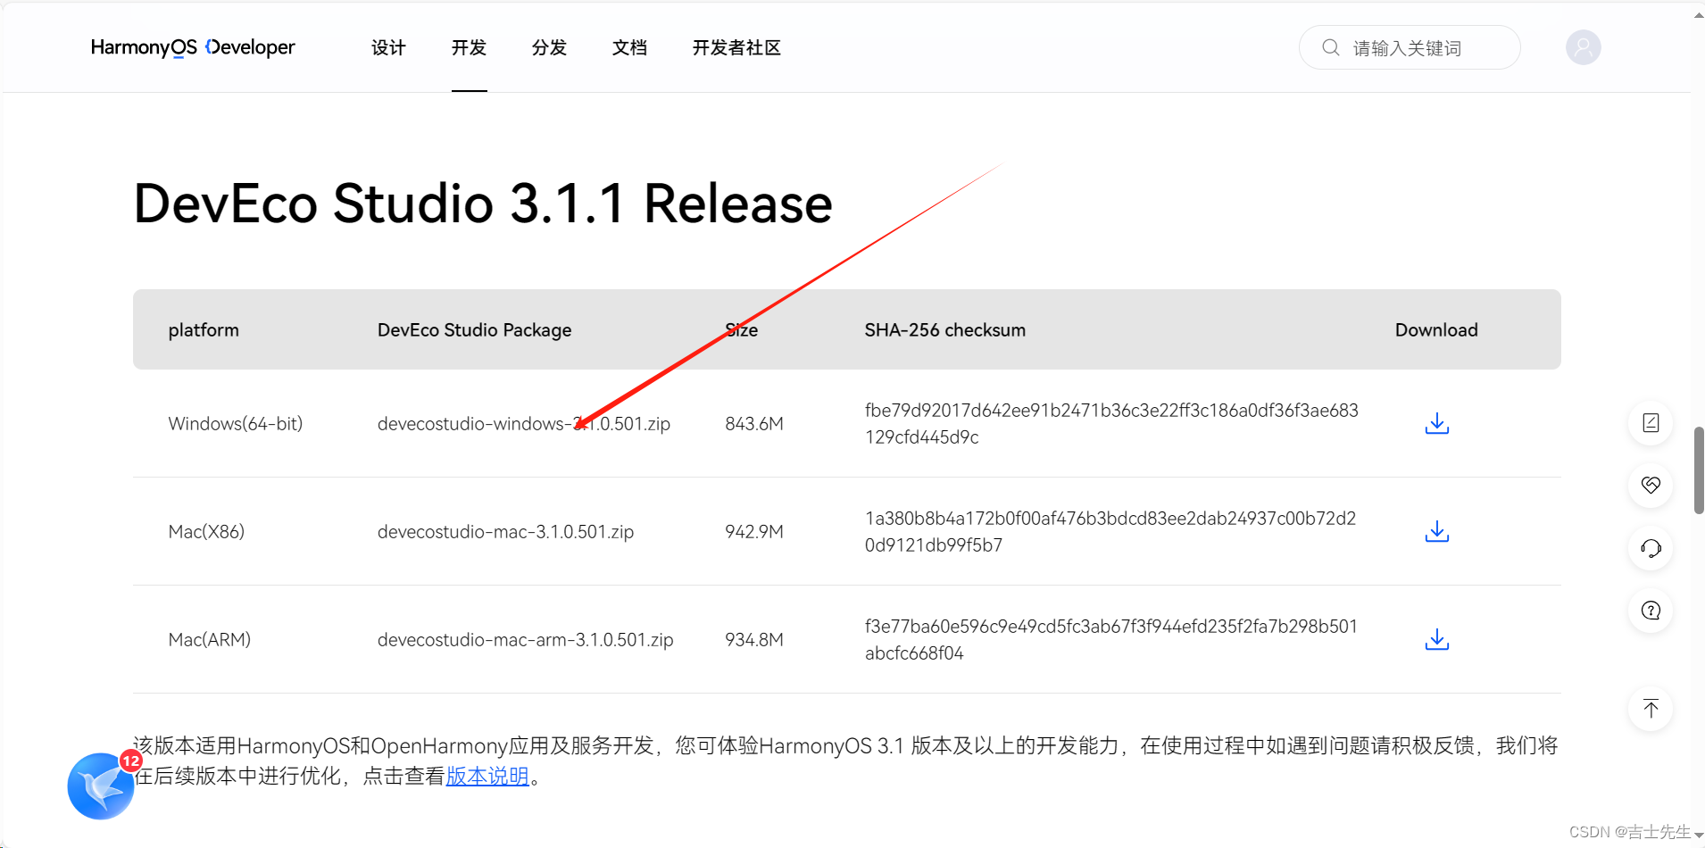1705x848 pixels.
Task: Download the Mac(X86) package
Action: pos(1437,531)
